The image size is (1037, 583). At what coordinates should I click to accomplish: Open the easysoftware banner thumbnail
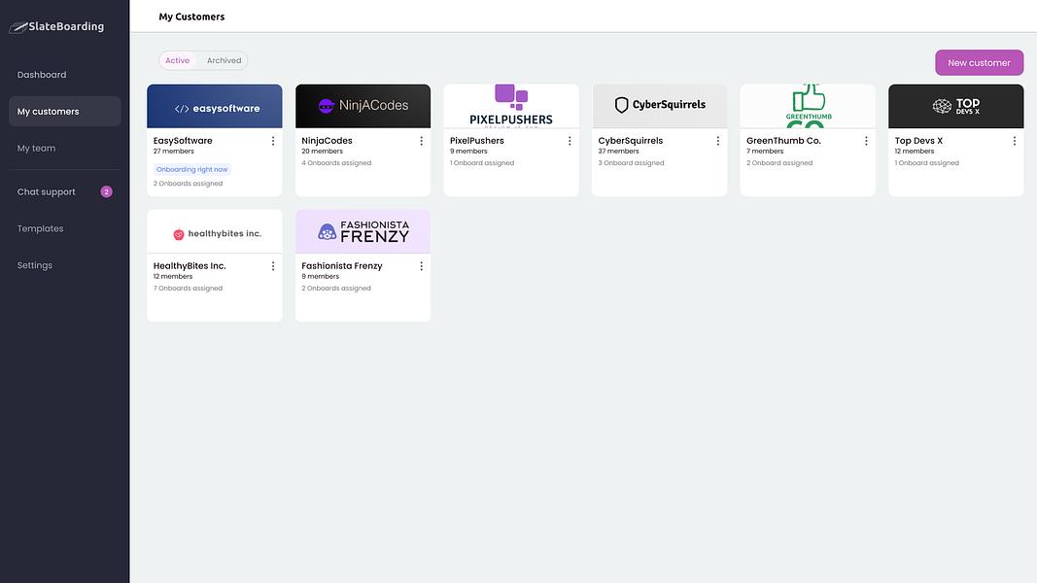[x=214, y=106]
